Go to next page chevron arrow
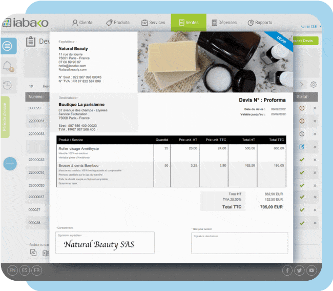Image resolution: width=333 pixels, height=291 pixels. pyautogui.click(x=301, y=85)
